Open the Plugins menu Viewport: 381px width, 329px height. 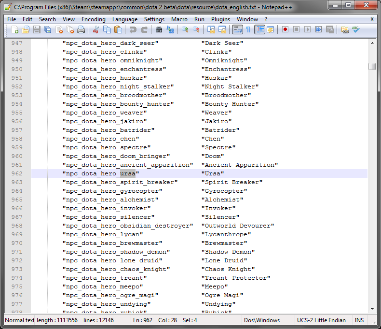click(220, 19)
